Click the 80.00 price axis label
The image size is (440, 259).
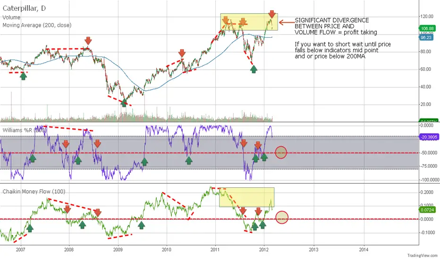pyautogui.click(x=425, y=51)
